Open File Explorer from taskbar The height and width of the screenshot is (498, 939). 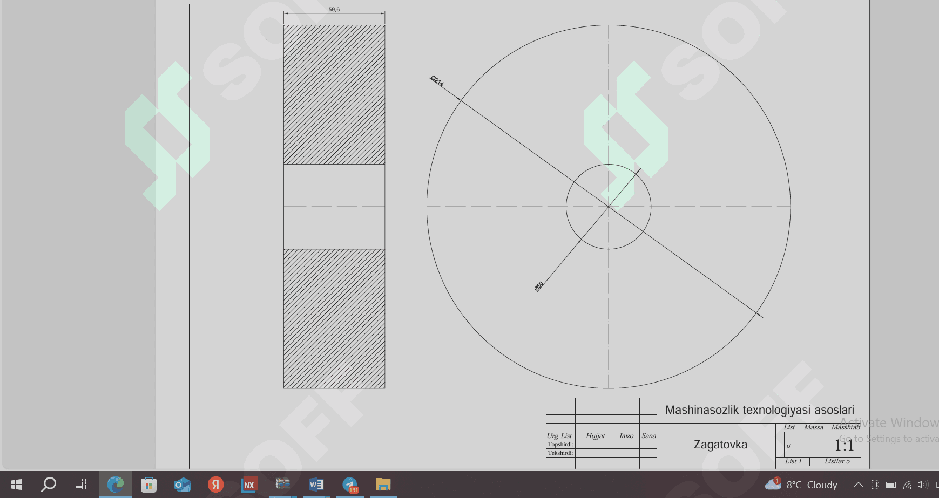(383, 485)
